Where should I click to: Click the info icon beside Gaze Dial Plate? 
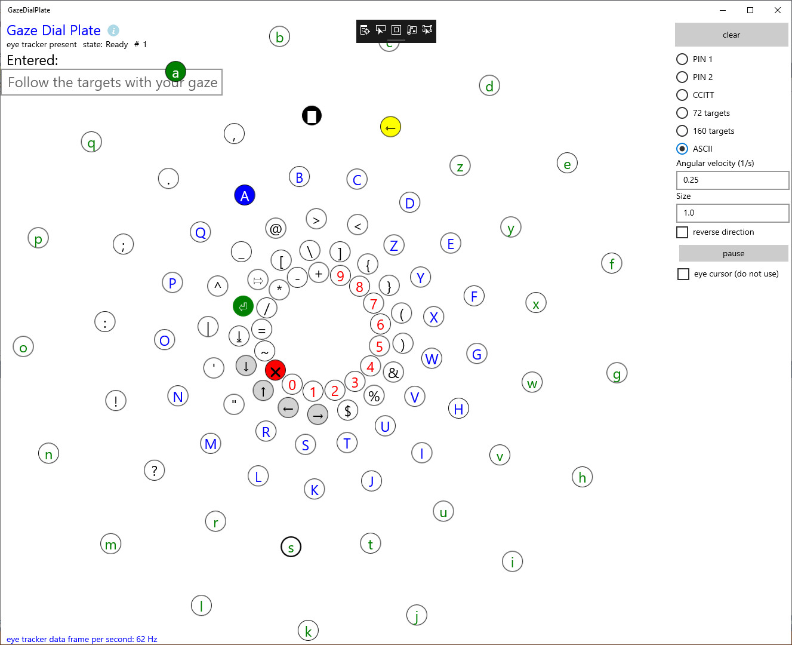click(113, 30)
